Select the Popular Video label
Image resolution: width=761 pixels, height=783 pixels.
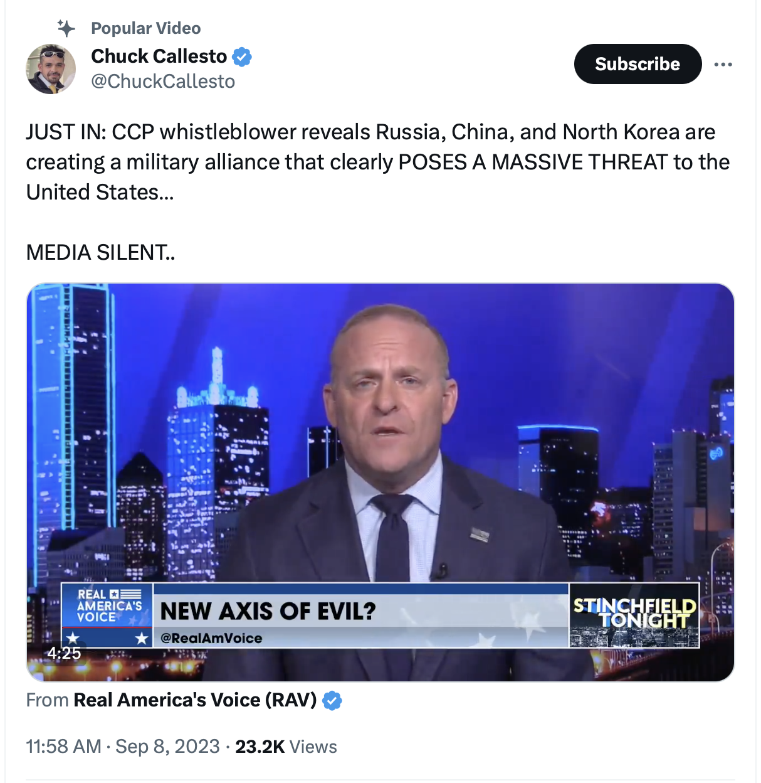[146, 28]
